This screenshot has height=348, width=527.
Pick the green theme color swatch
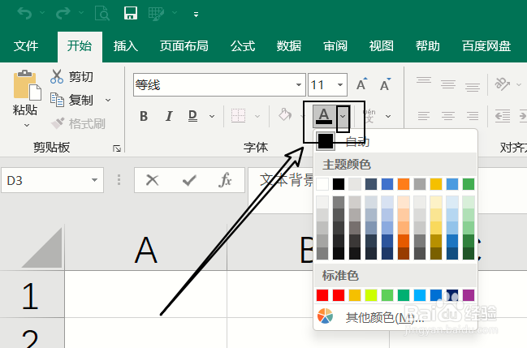click(x=469, y=184)
